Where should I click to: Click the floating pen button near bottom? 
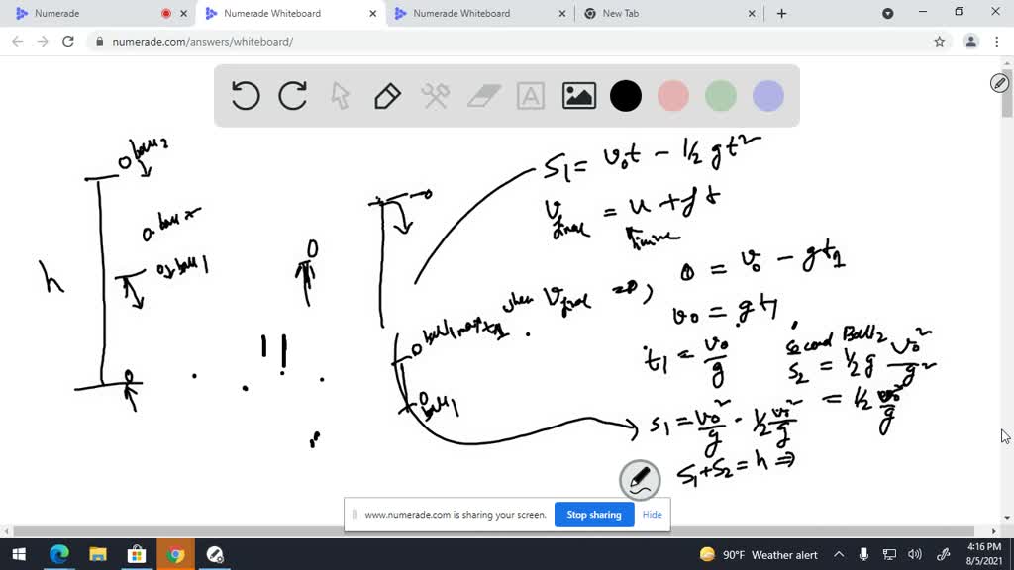click(x=640, y=480)
